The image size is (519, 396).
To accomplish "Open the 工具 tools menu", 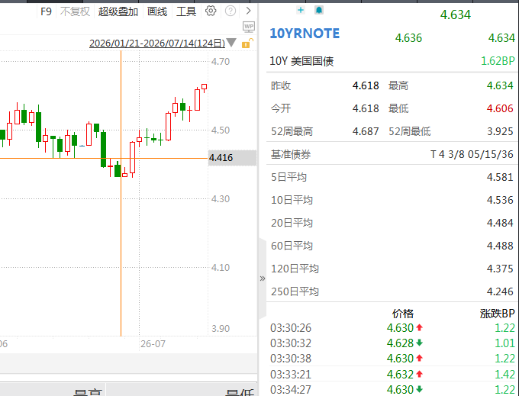I will point(186,11).
